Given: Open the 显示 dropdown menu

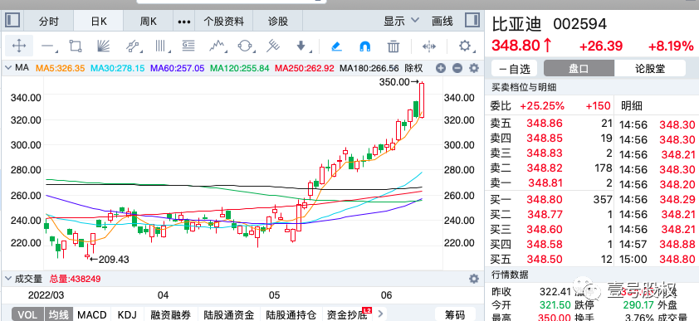Looking at the screenshot, I should (x=401, y=21).
